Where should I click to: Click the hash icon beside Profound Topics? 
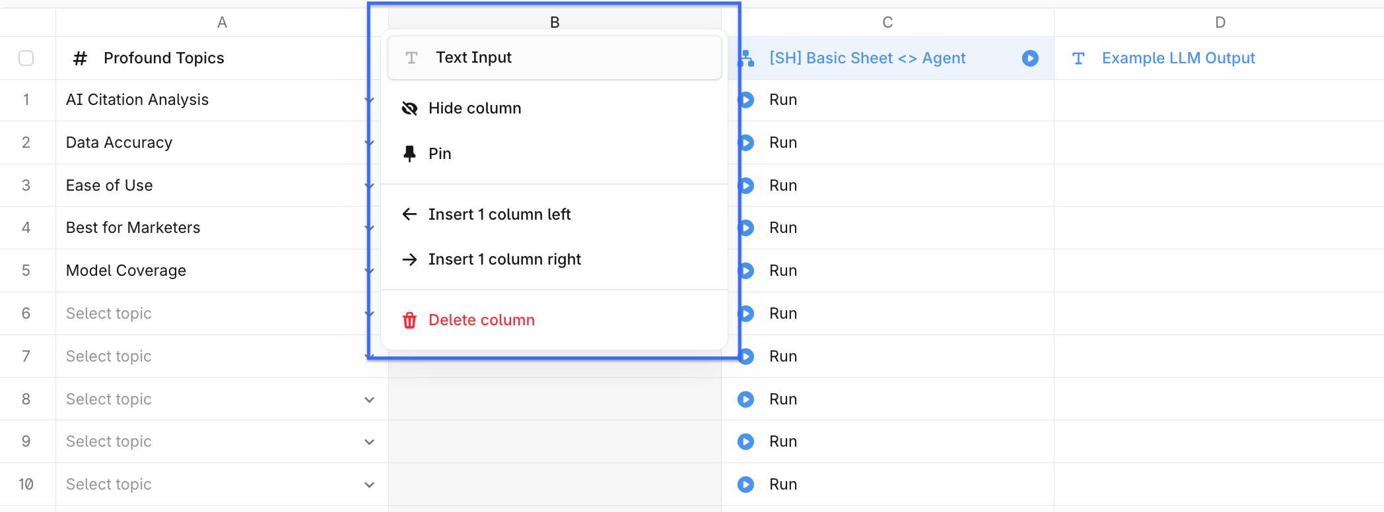[x=80, y=59]
